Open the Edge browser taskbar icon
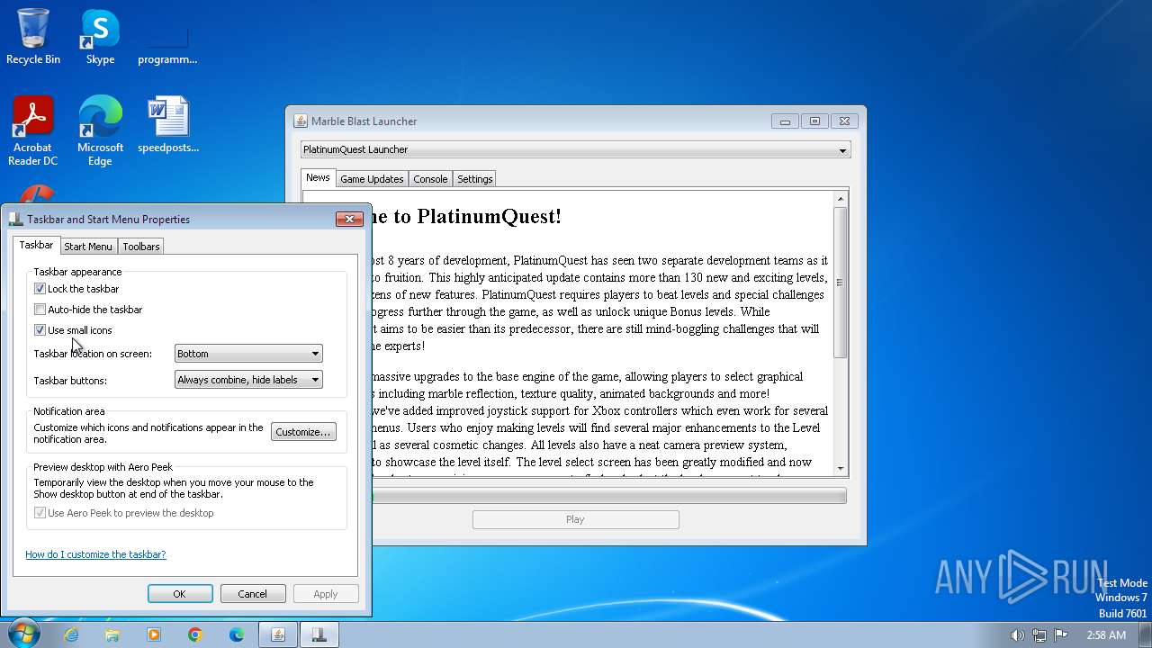This screenshot has width=1152, height=648. click(237, 634)
